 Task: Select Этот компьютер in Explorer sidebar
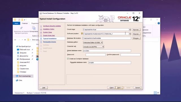[x=25, y=76]
